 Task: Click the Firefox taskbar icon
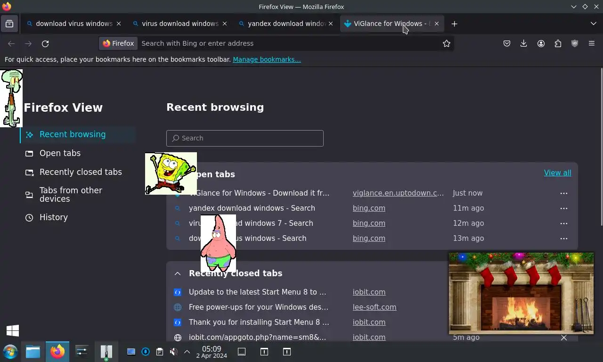coord(57,352)
